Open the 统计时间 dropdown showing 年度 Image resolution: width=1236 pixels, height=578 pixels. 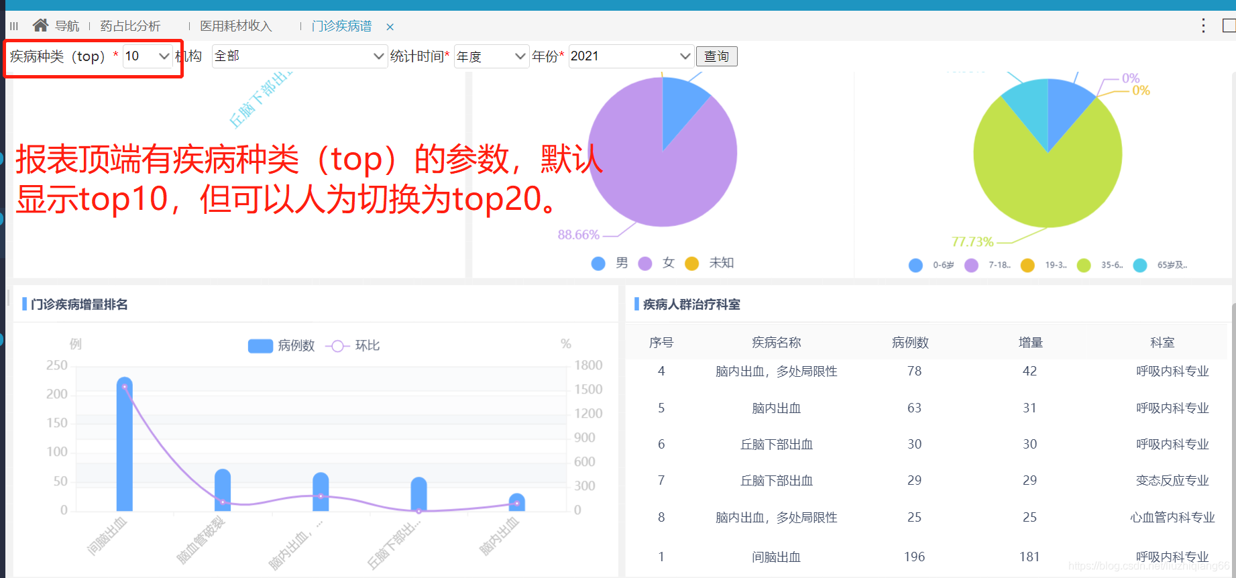click(x=492, y=56)
